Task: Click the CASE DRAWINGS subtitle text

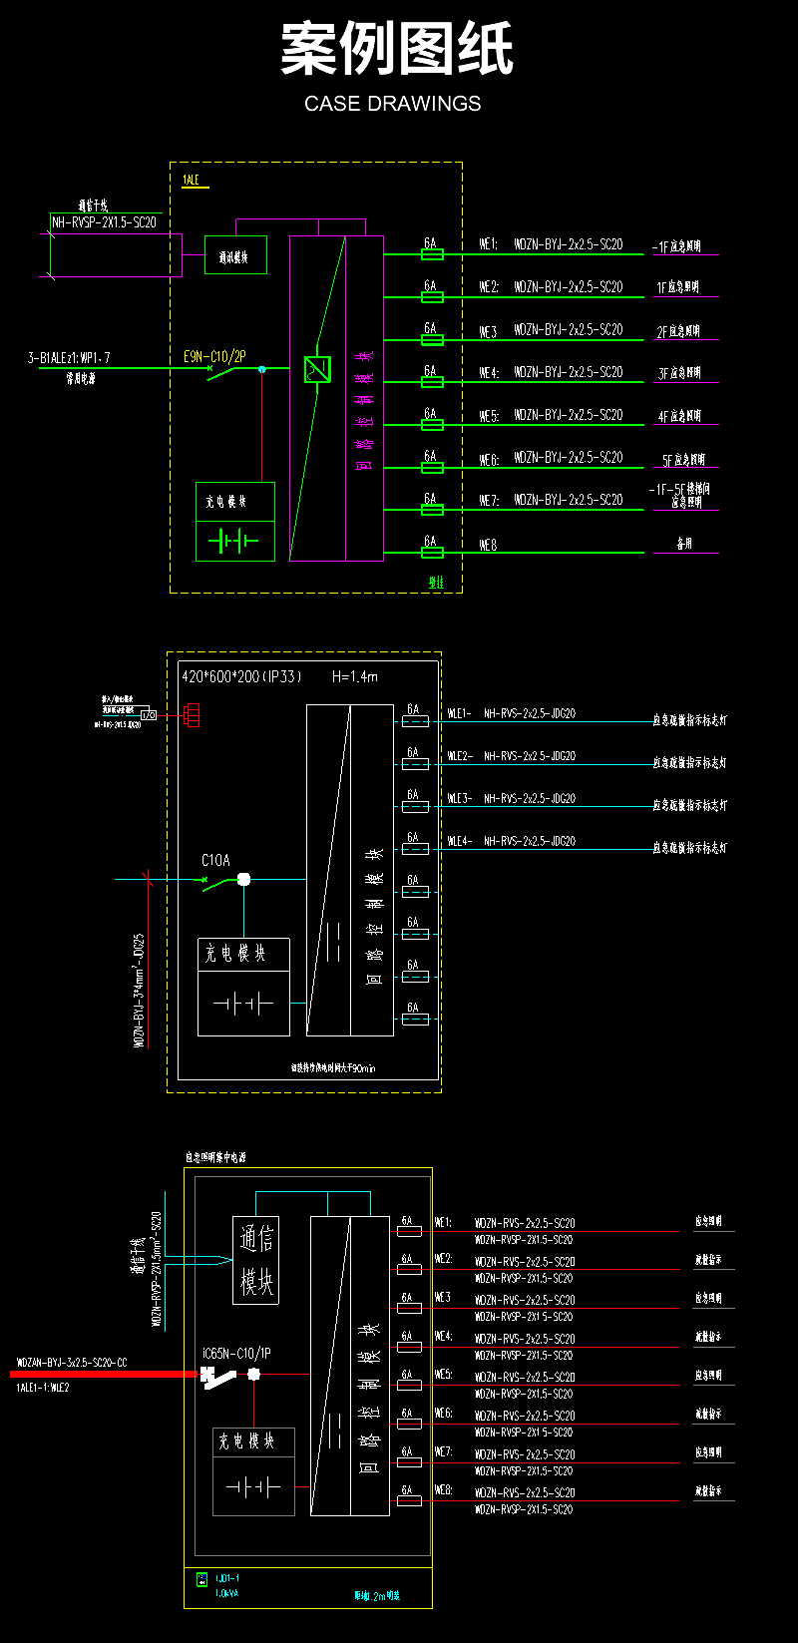Action: 392,104
